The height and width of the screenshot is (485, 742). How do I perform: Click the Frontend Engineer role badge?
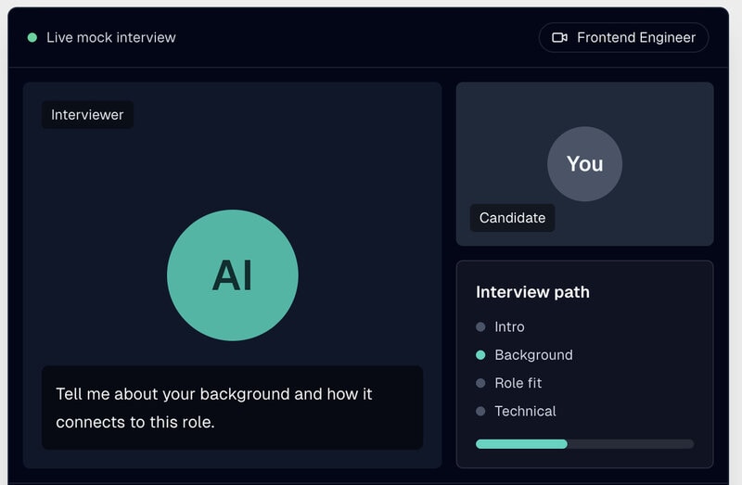tap(623, 37)
